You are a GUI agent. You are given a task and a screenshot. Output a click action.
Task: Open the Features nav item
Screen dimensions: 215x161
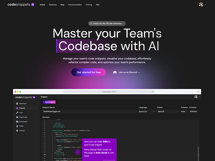point(53,5)
